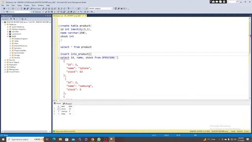252x142 pixels.
Task: Click the Task View taskbar icon
Action: tap(47, 139)
